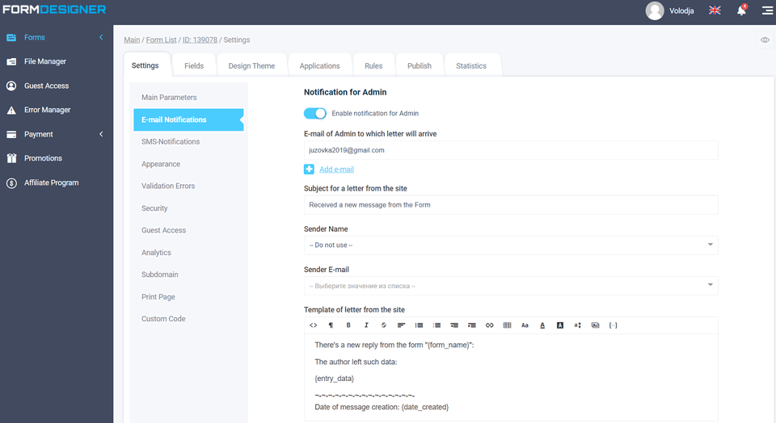Pick text color in editor toolbar
776x423 pixels.
pos(542,325)
